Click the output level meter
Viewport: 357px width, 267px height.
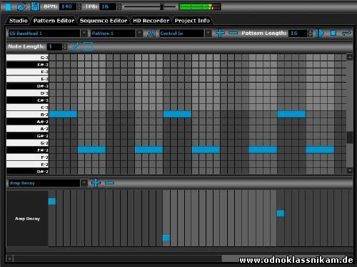click(x=200, y=6)
